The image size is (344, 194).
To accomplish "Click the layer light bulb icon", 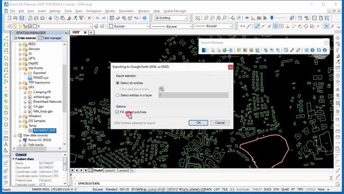I will click(15, 26).
